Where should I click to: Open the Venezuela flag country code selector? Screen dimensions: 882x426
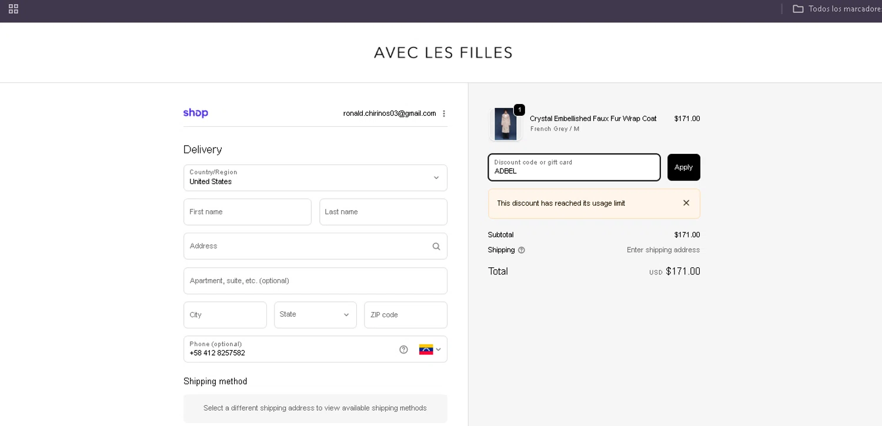[430, 350]
